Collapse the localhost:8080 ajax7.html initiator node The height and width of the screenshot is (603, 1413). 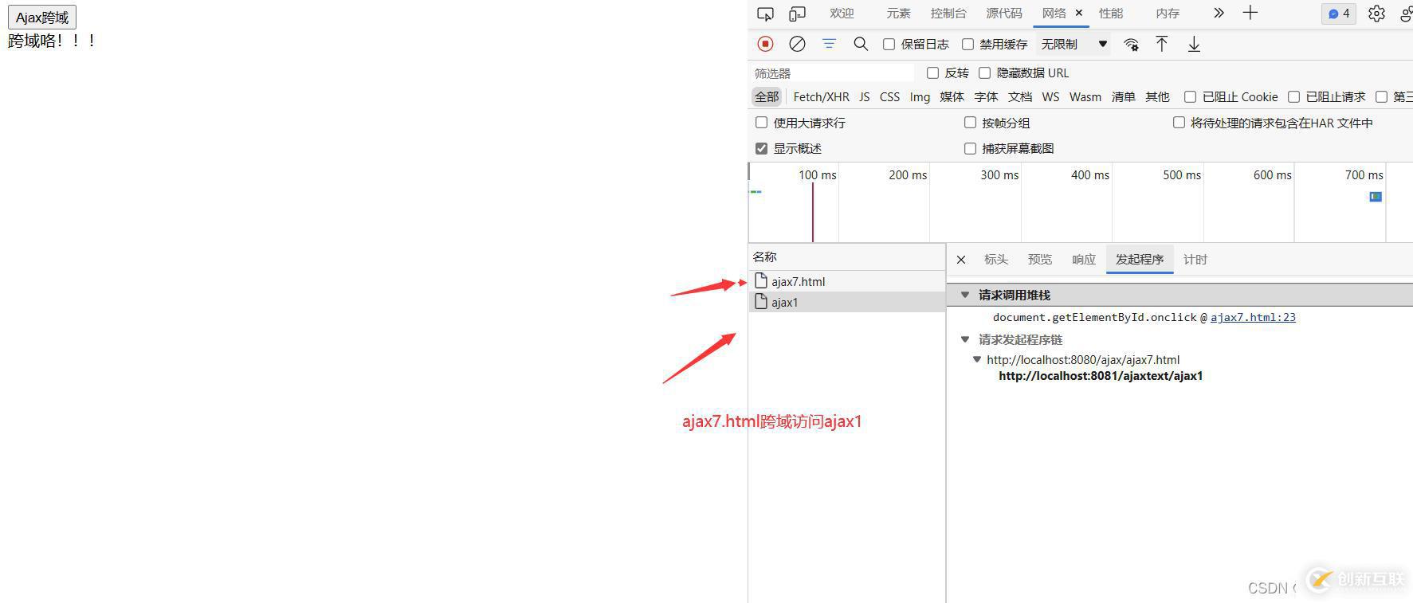977,359
